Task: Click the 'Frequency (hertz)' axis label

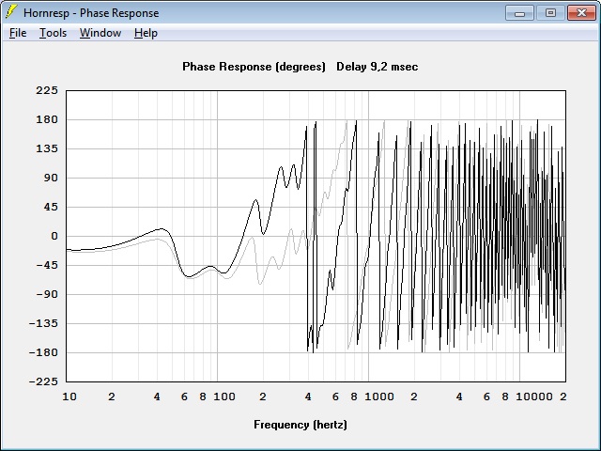Action: [x=300, y=425]
